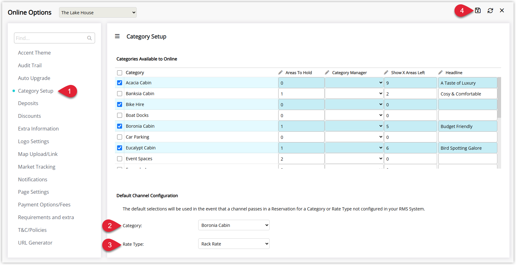Uncheck the Eucalypt Cabin checkbox
The width and height of the screenshot is (516, 265).
[x=120, y=148]
